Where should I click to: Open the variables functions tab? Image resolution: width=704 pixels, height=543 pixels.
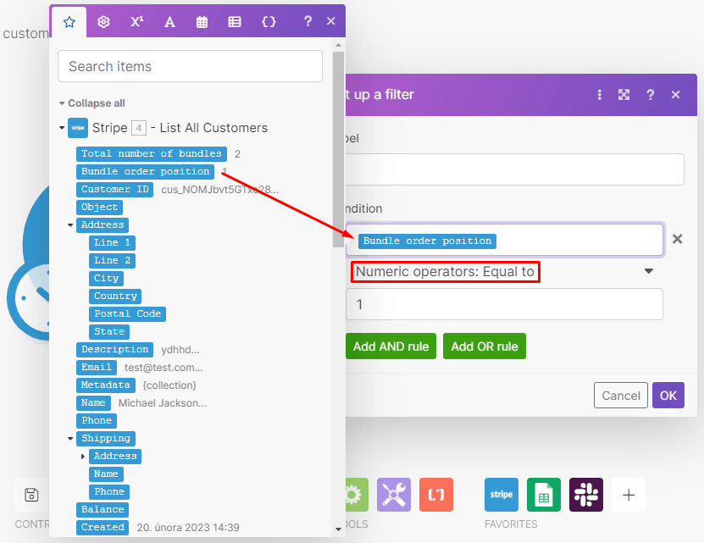tap(268, 21)
